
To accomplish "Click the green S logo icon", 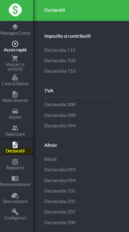I will click(x=15, y=10).
